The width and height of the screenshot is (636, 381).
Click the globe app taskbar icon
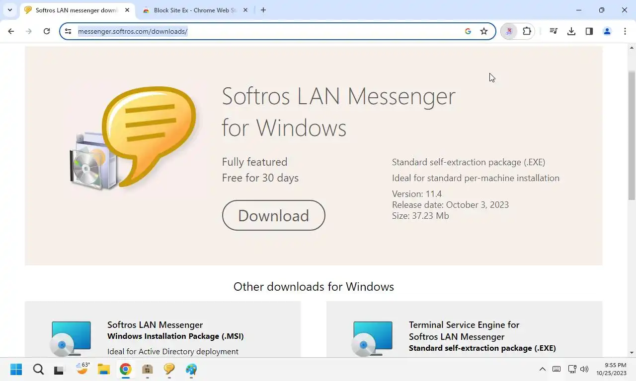191,369
